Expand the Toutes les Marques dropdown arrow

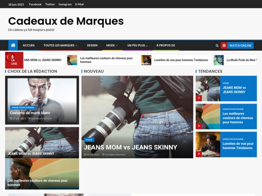point(77,45)
